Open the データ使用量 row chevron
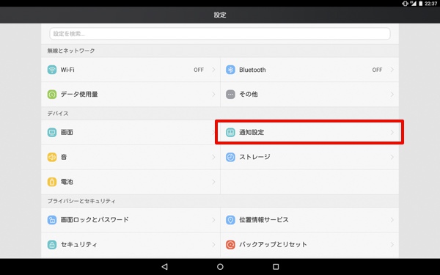 pyautogui.click(x=213, y=95)
